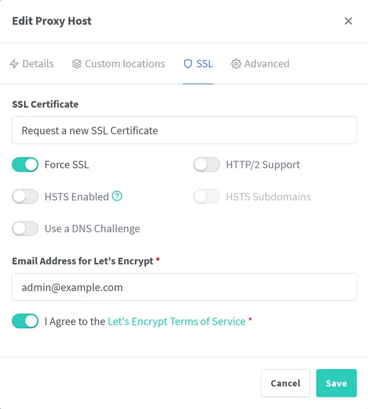Enable Use a DNS Challenge switch
The height and width of the screenshot is (409, 368).
coord(25,229)
